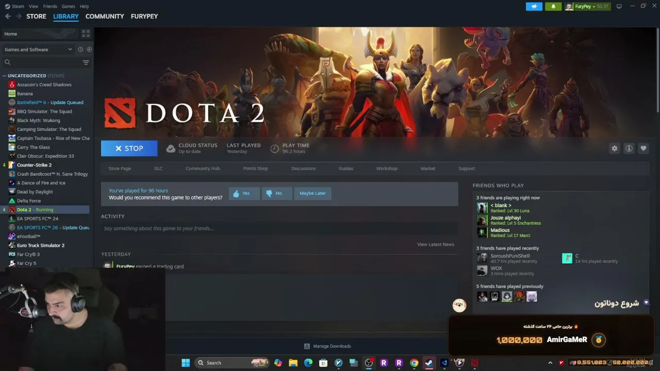Go back with the back arrow
The width and height of the screenshot is (660, 371).
pos(8,16)
